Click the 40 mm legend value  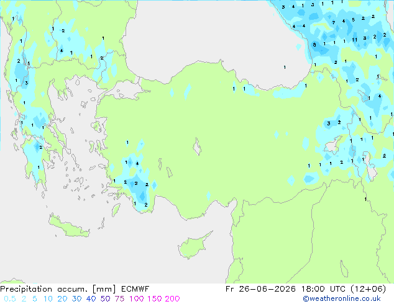(91, 299)
